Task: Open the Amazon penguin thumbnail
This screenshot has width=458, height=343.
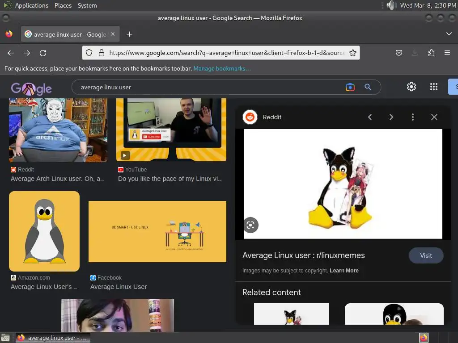Action: pos(44,231)
